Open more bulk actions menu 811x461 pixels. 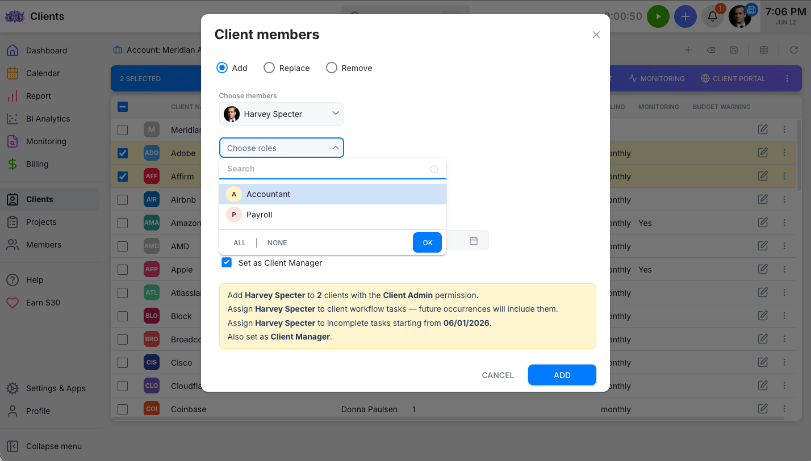[787, 78]
